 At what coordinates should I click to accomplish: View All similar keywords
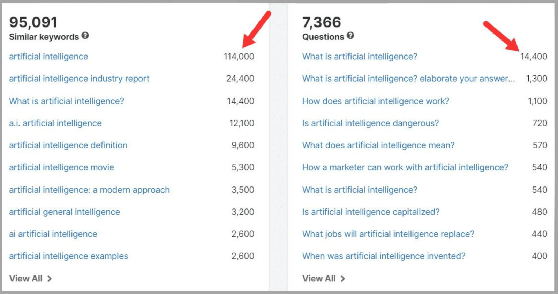[26, 278]
